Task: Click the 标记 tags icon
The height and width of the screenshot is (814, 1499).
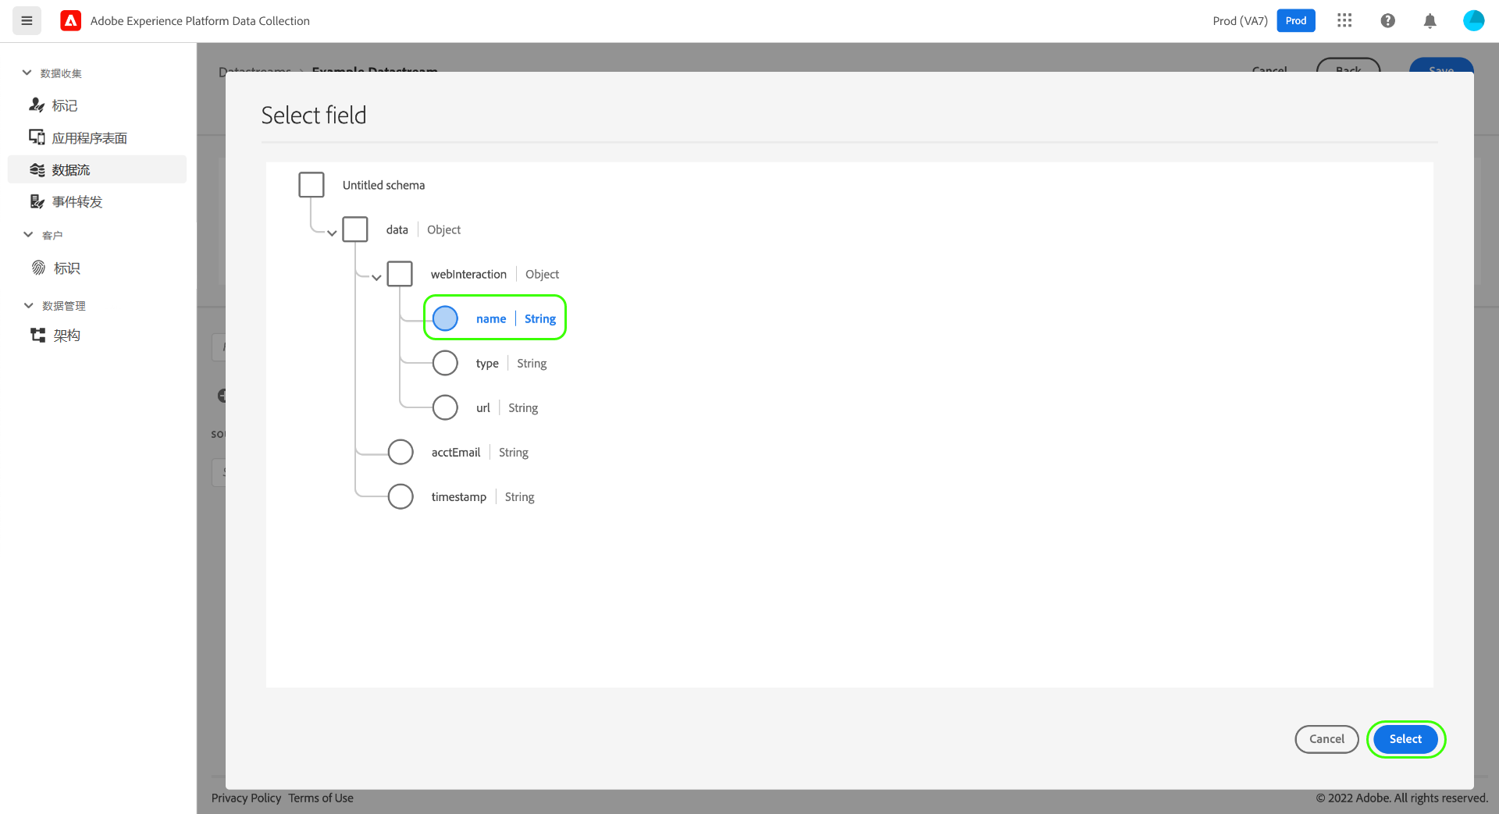Action: 37,105
